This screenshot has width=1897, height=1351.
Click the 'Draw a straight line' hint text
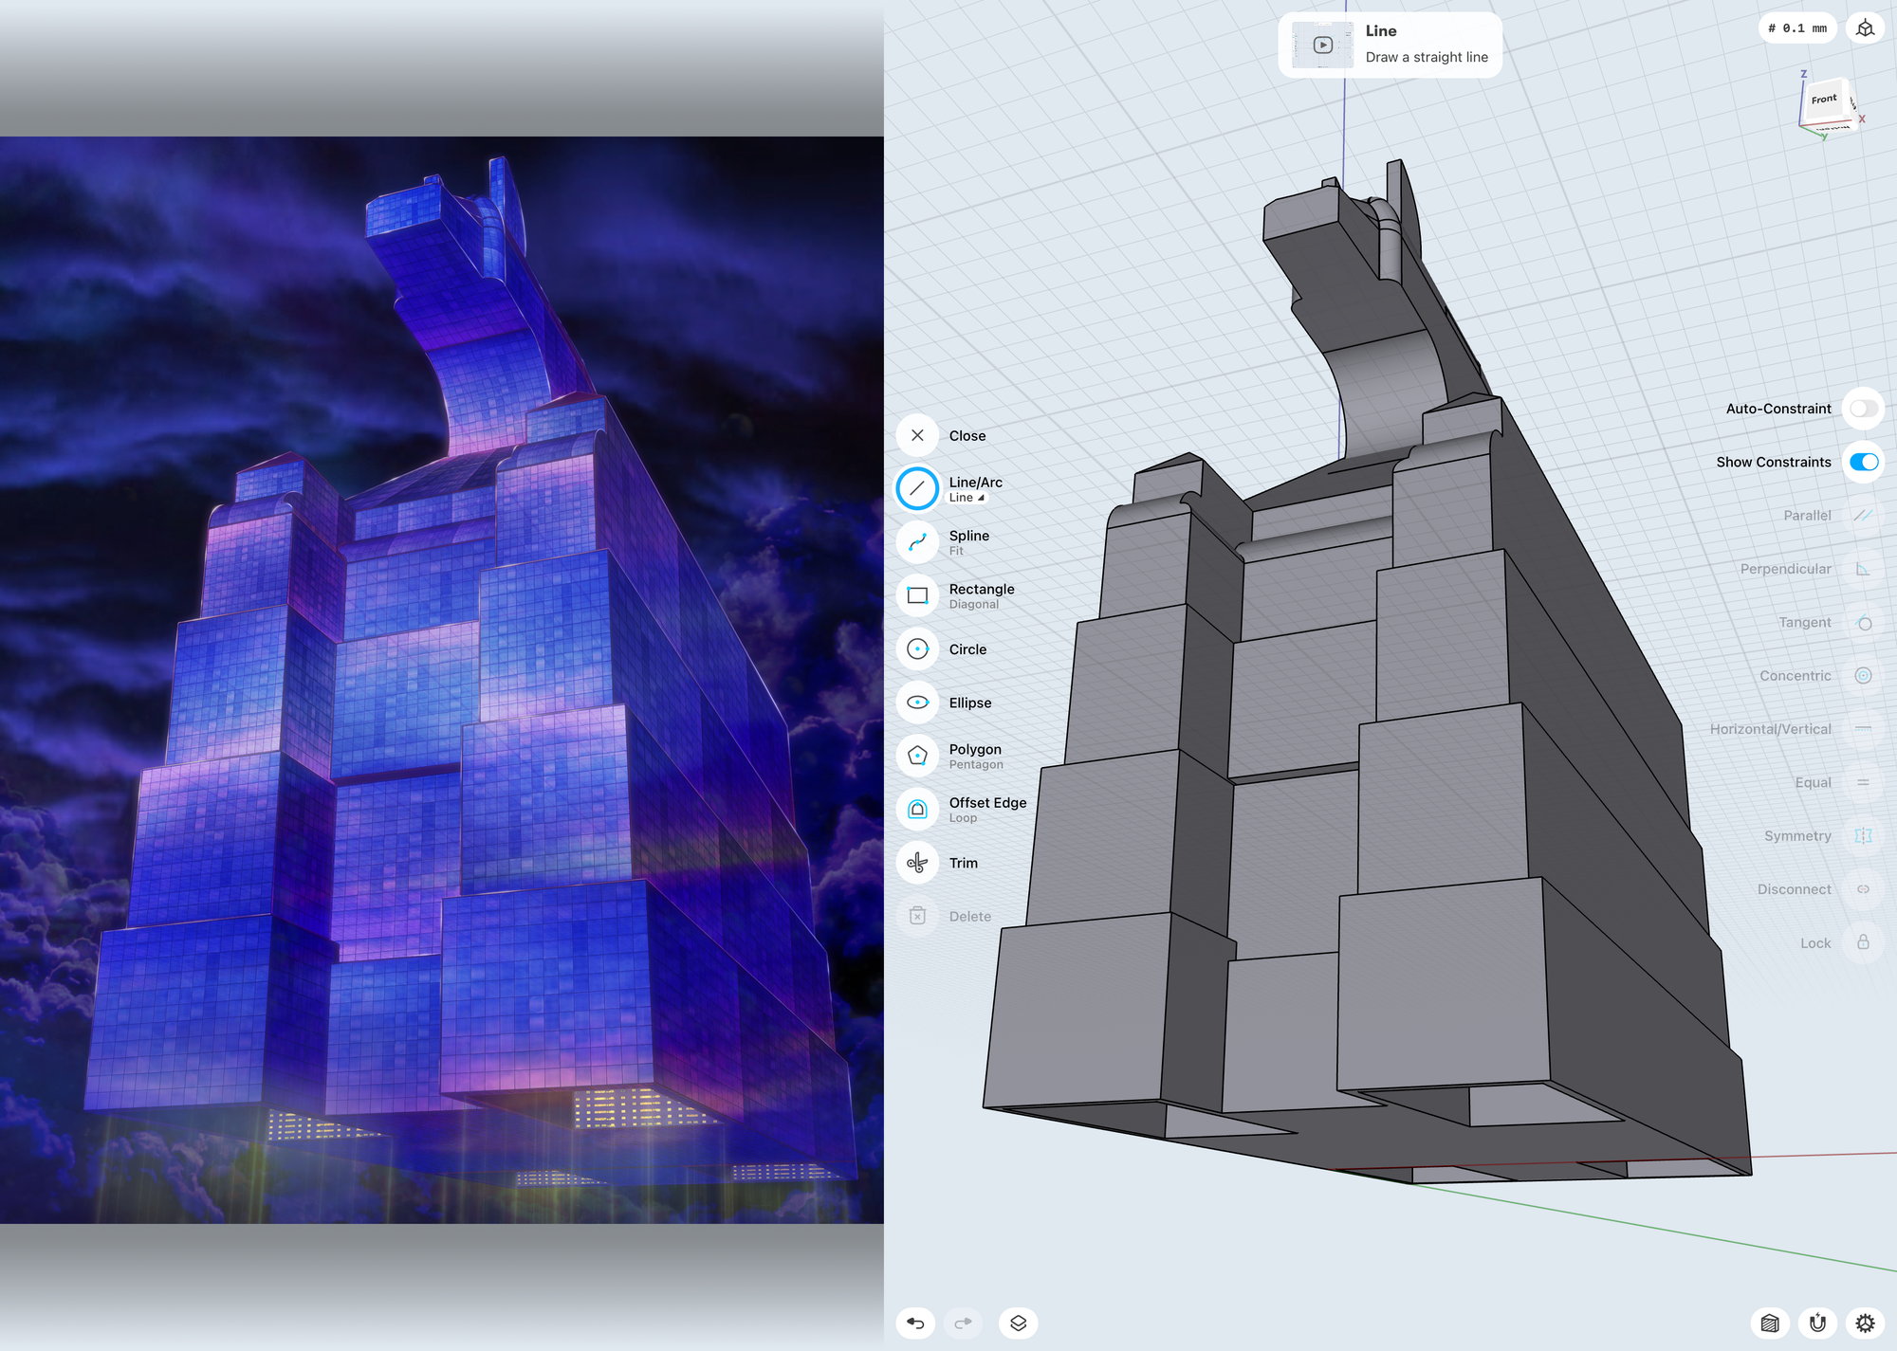(1427, 57)
